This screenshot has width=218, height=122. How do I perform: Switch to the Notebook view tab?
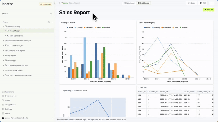click(129, 3)
